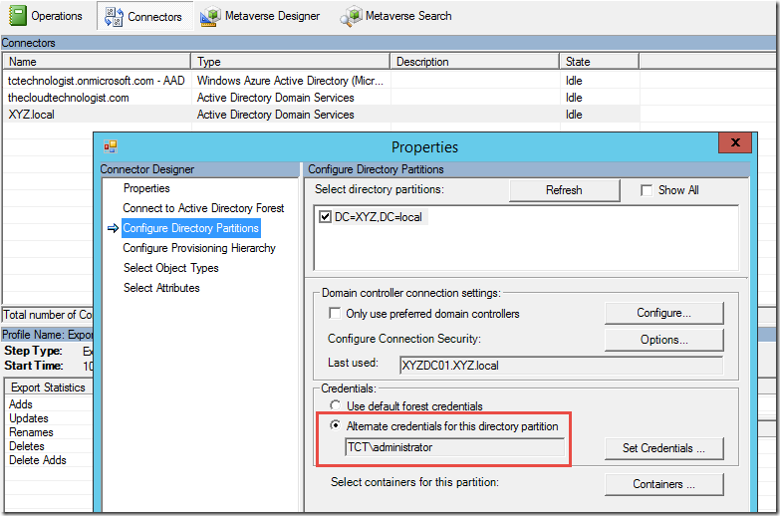Click the Connectors toolbar icon
This screenshot has height=516, width=780.
pyautogui.click(x=114, y=16)
